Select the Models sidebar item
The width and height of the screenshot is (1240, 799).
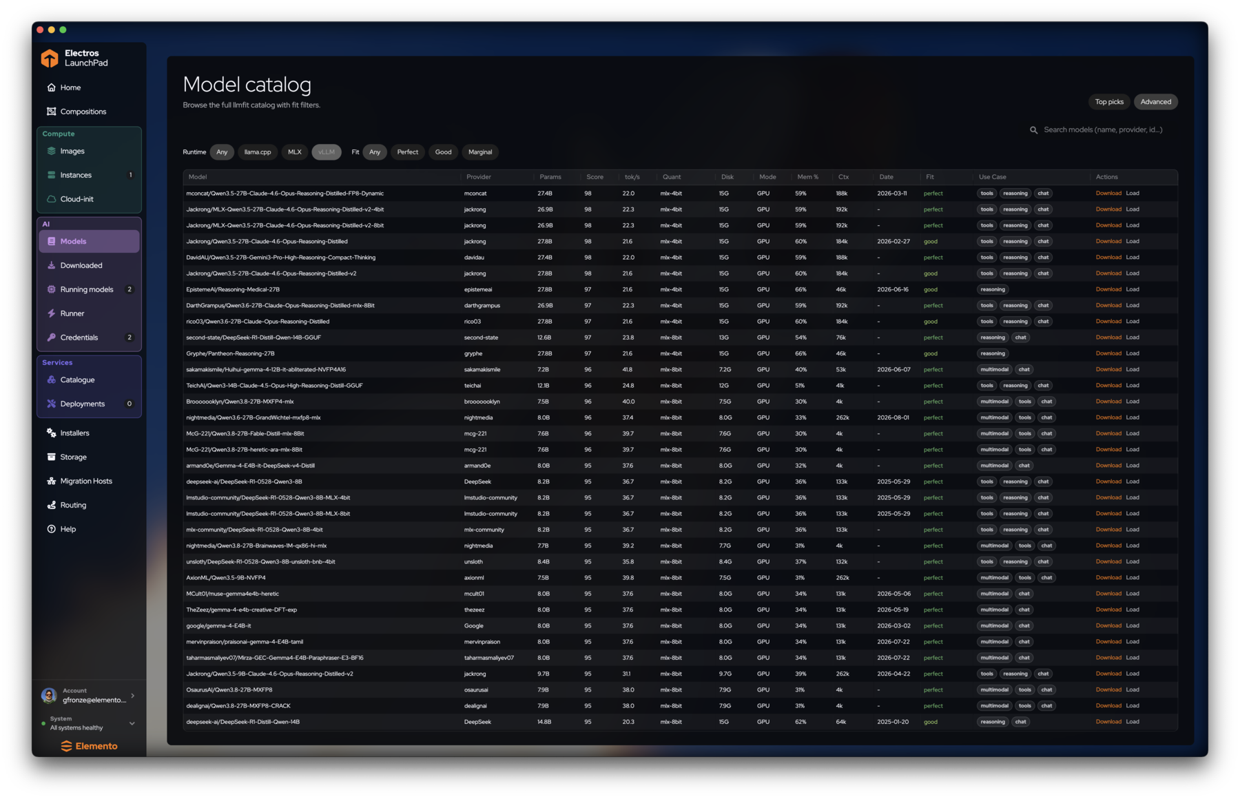pos(89,242)
